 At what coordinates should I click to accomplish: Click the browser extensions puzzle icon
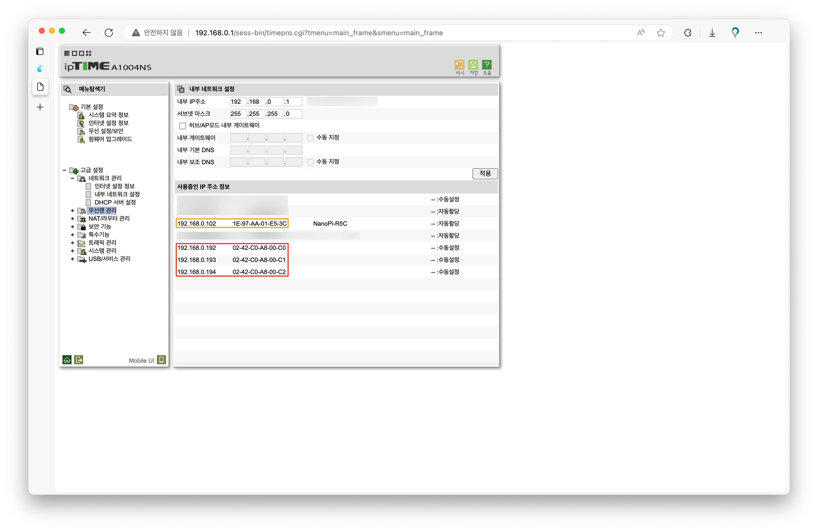687,33
